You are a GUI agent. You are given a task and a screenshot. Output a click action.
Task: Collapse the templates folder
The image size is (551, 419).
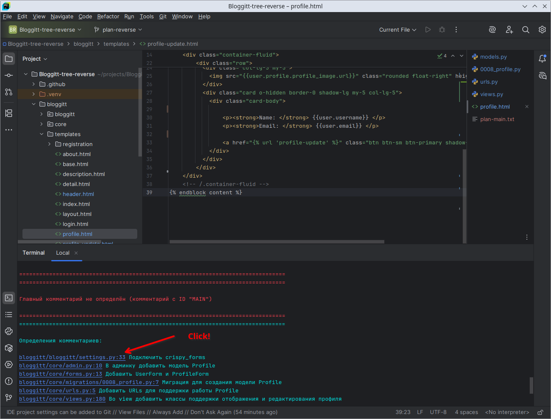42,134
